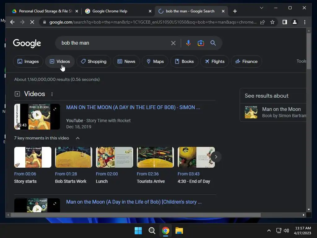Image resolution: width=317 pixels, height=238 pixels.
Task: Click the browser forward arrow
Action: click(22, 22)
